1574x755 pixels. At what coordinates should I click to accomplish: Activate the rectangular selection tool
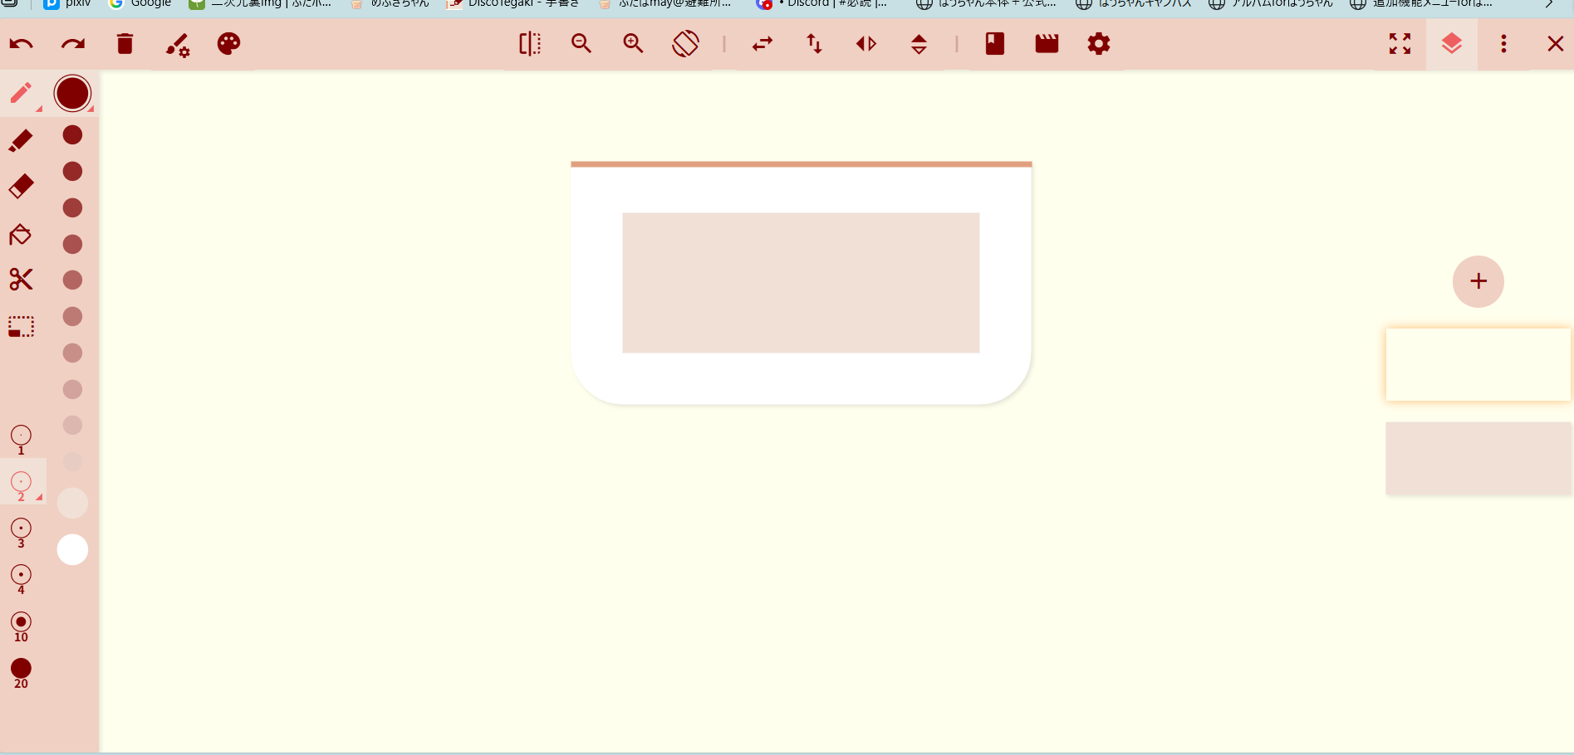tap(21, 326)
